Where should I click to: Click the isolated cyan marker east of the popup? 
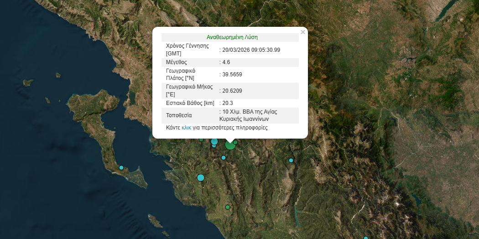tap(291, 160)
